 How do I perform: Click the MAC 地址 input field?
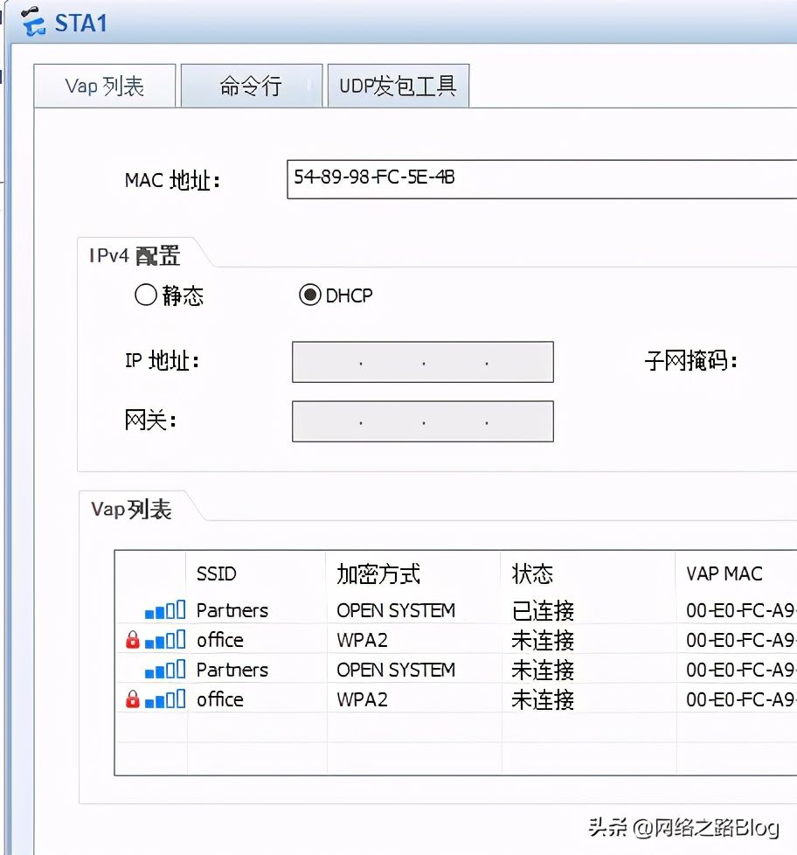coord(542,178)
